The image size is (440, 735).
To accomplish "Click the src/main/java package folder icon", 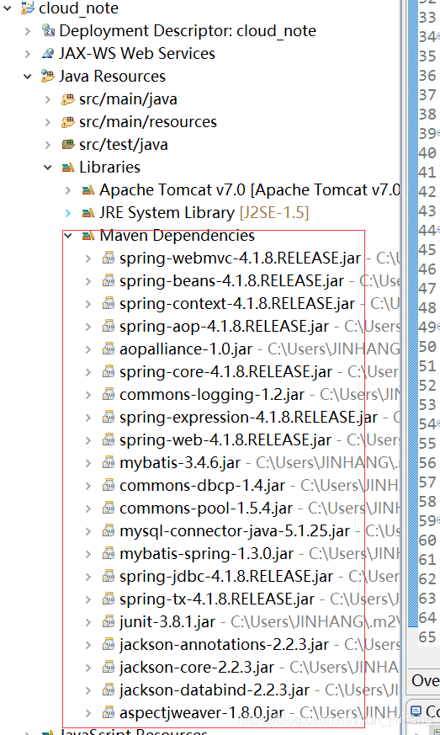I will click(x=68, y=99).
